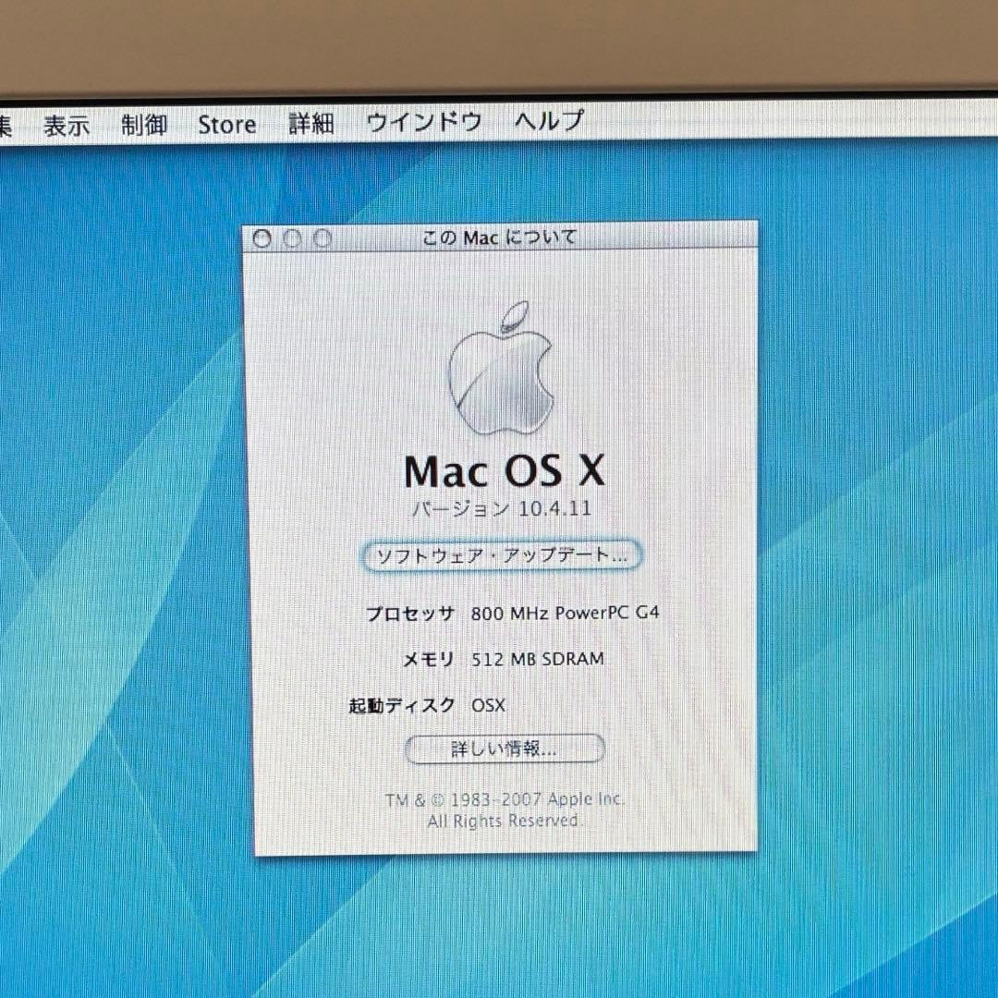Viewport: 998px width, 998px height.
Task: Open the 制御 menu
Action: pos(145,123)
